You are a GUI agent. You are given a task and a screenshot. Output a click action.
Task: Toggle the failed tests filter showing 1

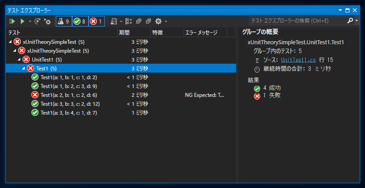click(96, 21)
